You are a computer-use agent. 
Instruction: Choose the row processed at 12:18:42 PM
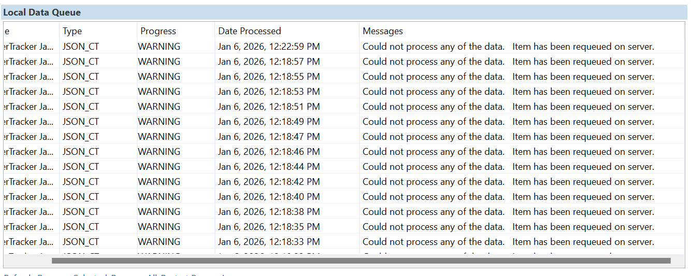[268, 182]
